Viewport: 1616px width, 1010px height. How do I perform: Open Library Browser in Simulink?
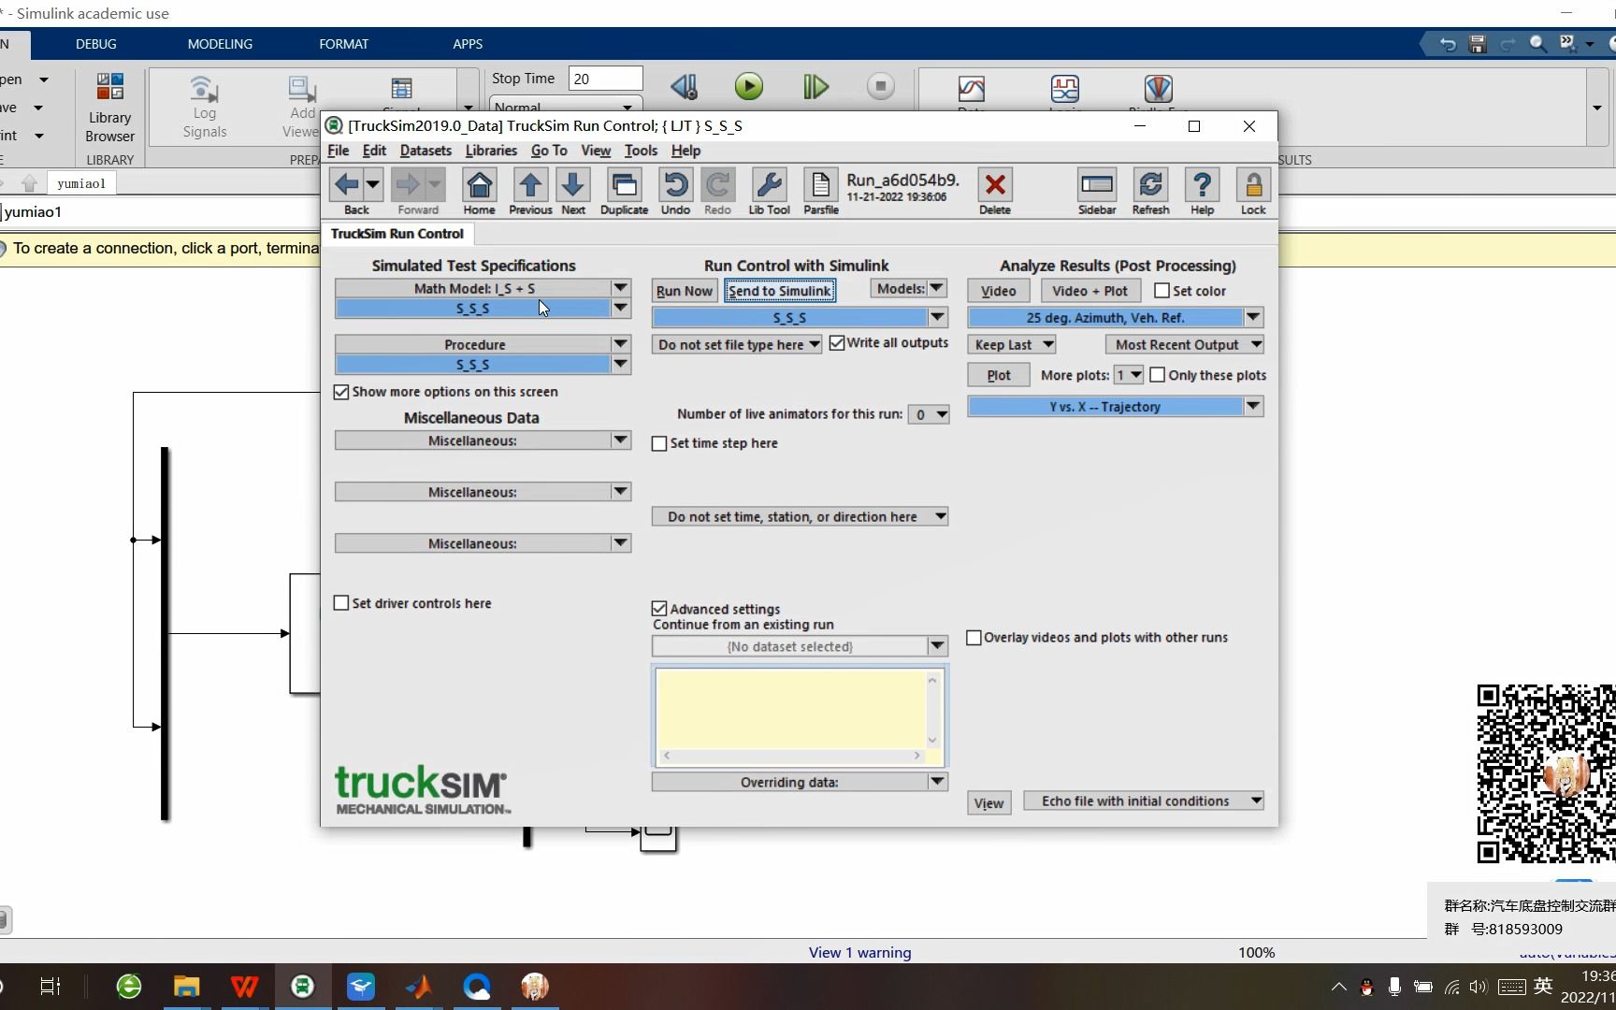click(x=109, y=108)
